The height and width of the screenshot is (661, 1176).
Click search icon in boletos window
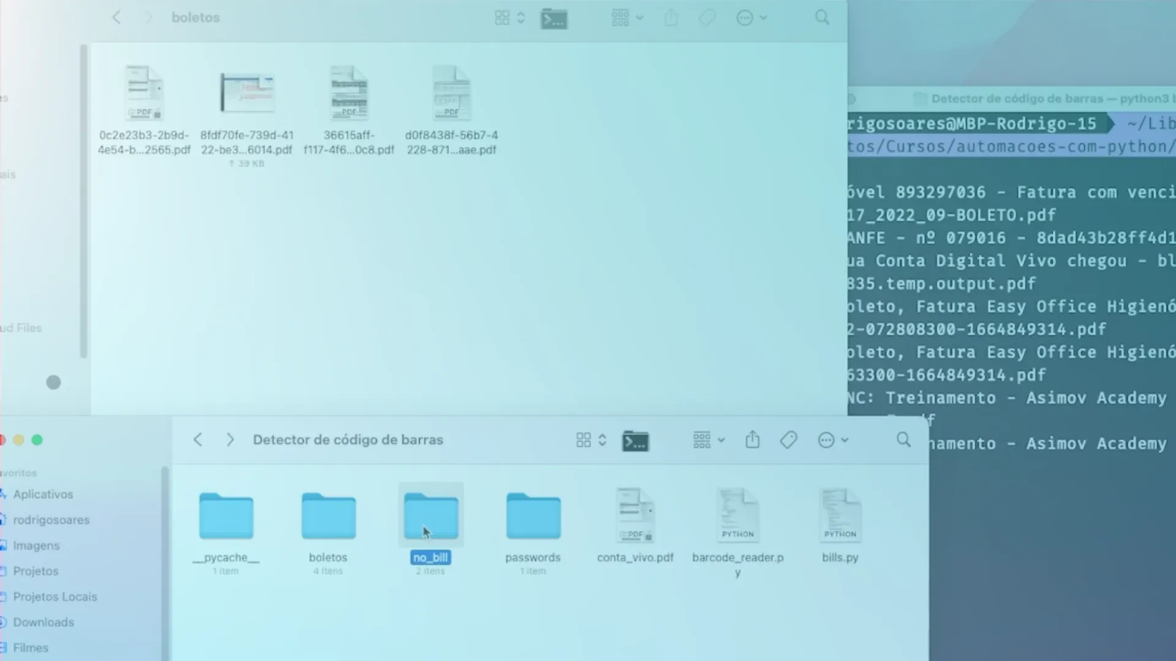[822, 18]
